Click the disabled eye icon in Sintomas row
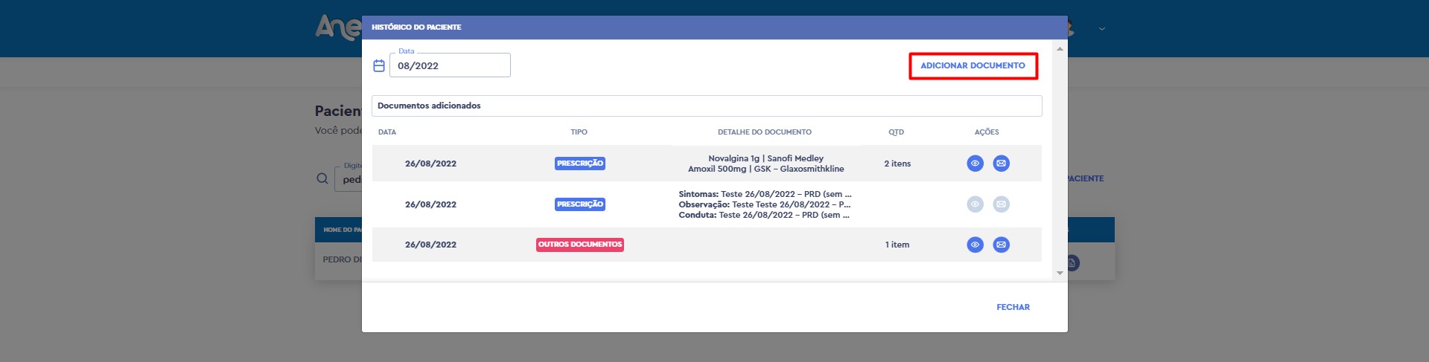The height and width of the screenshot is (362, 1429). (x=975, y=204)
